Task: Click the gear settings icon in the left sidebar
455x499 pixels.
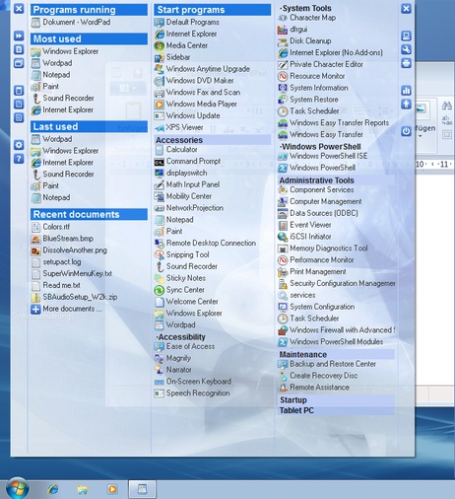Action: 19,145
